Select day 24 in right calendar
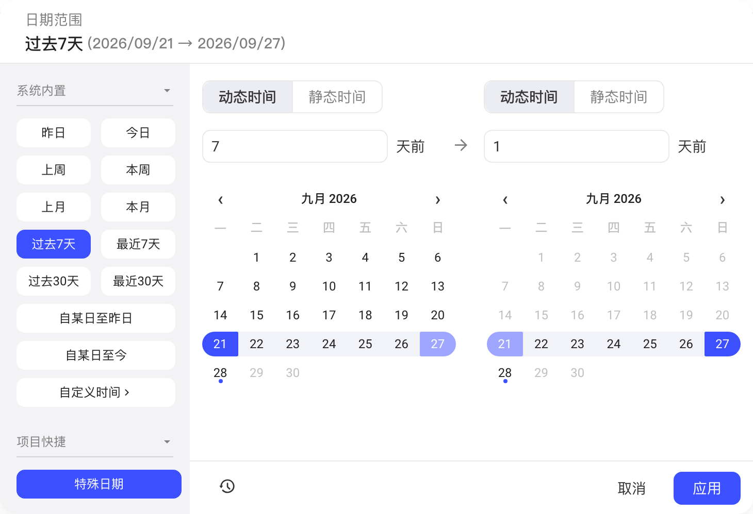Image resolution: width=753 pixels, height=514 pixels. coord(614,344)
